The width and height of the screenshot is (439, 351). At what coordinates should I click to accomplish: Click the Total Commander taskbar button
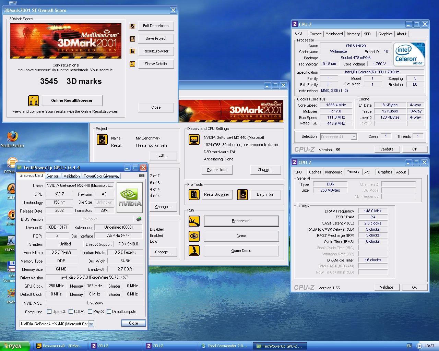(225, 346)
